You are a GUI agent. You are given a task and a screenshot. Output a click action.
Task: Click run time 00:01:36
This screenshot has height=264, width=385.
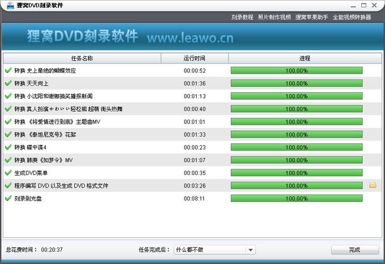click(x=195, y=83)
